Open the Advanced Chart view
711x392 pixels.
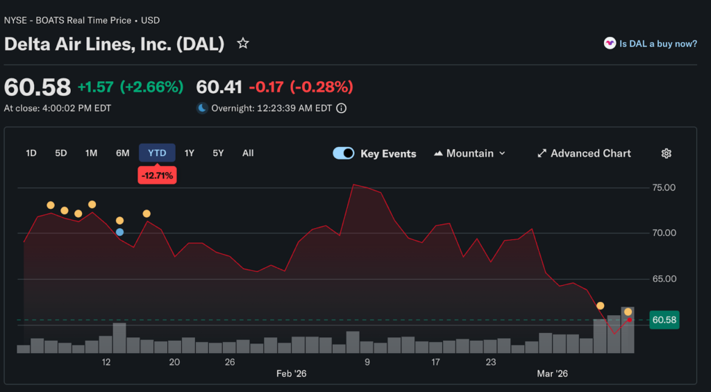(x=590, y=153)
